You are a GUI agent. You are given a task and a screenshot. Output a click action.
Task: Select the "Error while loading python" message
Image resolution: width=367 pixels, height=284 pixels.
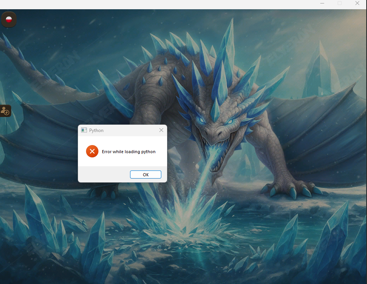coord(129,152)
